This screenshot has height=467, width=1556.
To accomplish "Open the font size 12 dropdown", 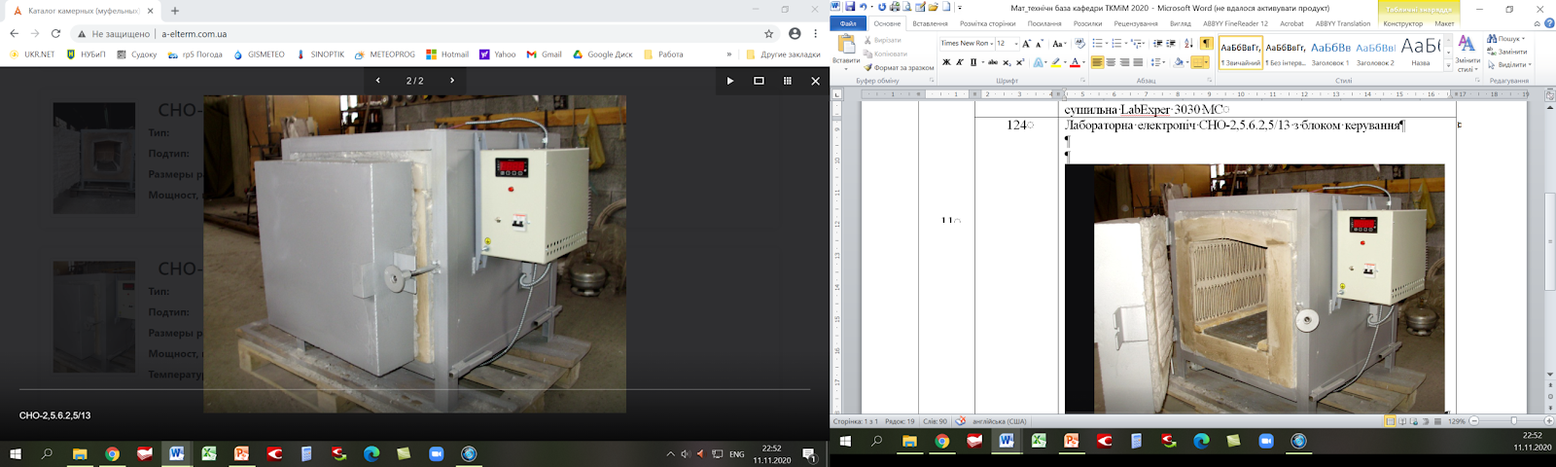I will click(1016, 43).
